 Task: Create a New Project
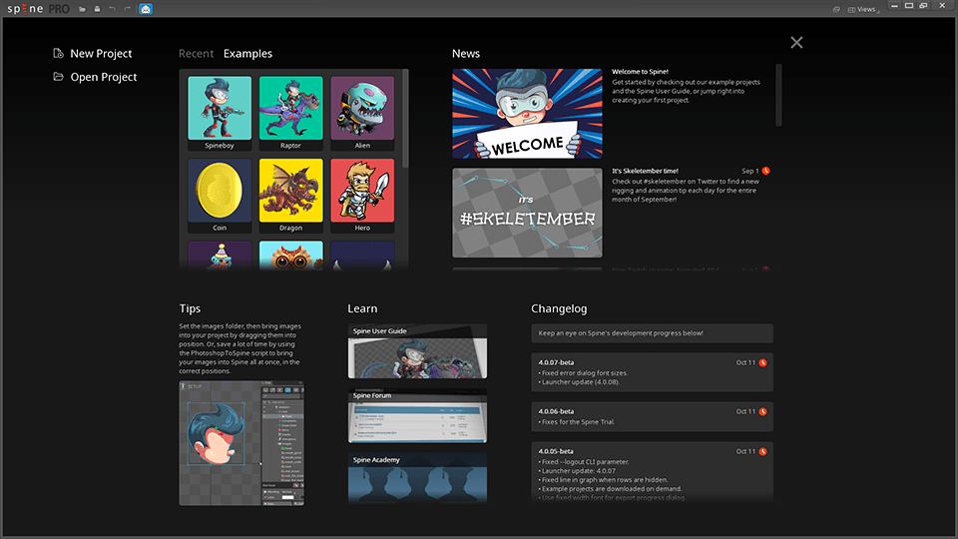[x=101, y=54]
